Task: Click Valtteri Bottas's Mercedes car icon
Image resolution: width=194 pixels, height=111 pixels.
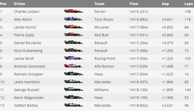Action: [73, 105]
